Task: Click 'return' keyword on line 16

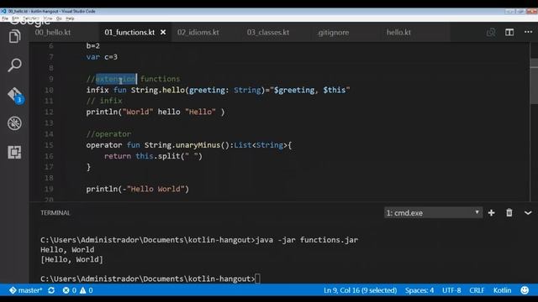Action: coord(118,156)
